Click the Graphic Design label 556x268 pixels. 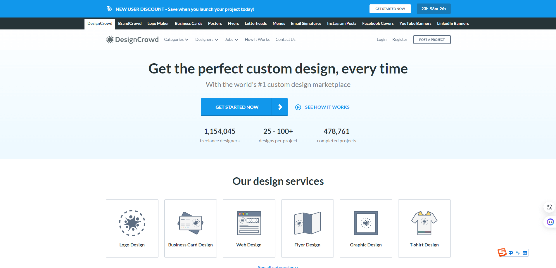[x=366, y=245]
